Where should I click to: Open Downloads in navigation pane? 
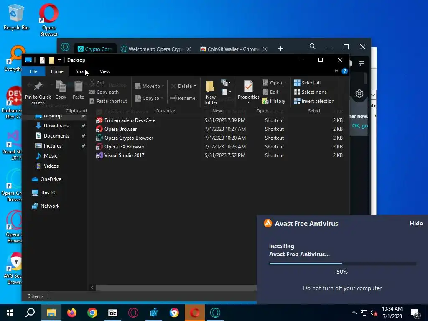(56, 126)
